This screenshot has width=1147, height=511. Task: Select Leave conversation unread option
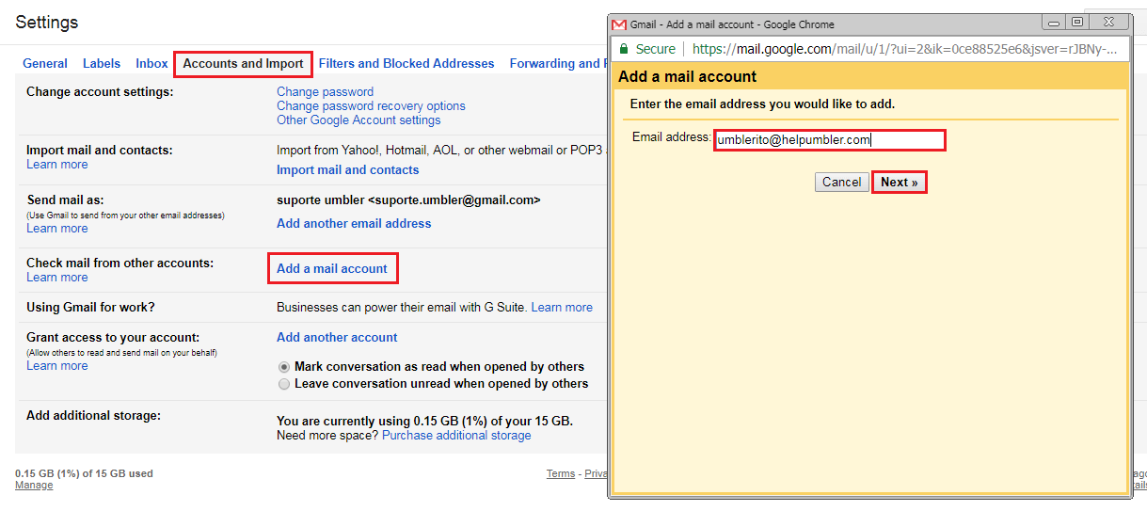(284, 384)
